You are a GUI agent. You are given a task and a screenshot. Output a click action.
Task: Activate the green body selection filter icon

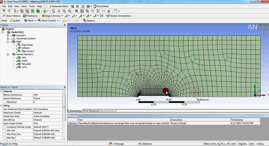click(38, 11)
